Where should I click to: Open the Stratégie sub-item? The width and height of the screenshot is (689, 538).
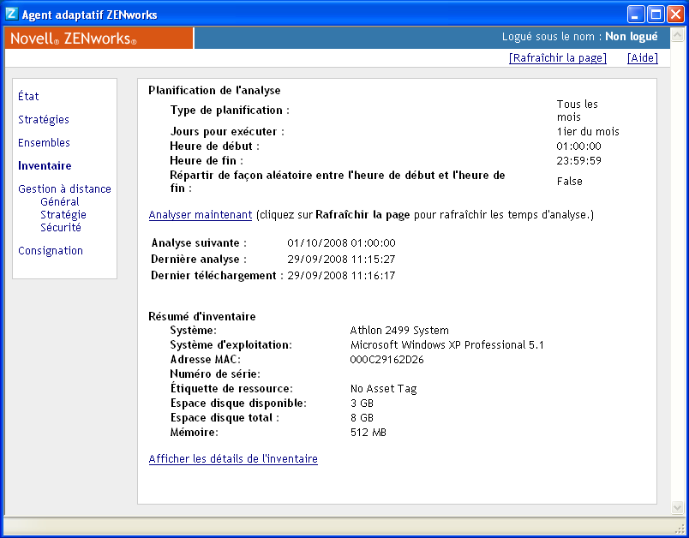(63, 214)
